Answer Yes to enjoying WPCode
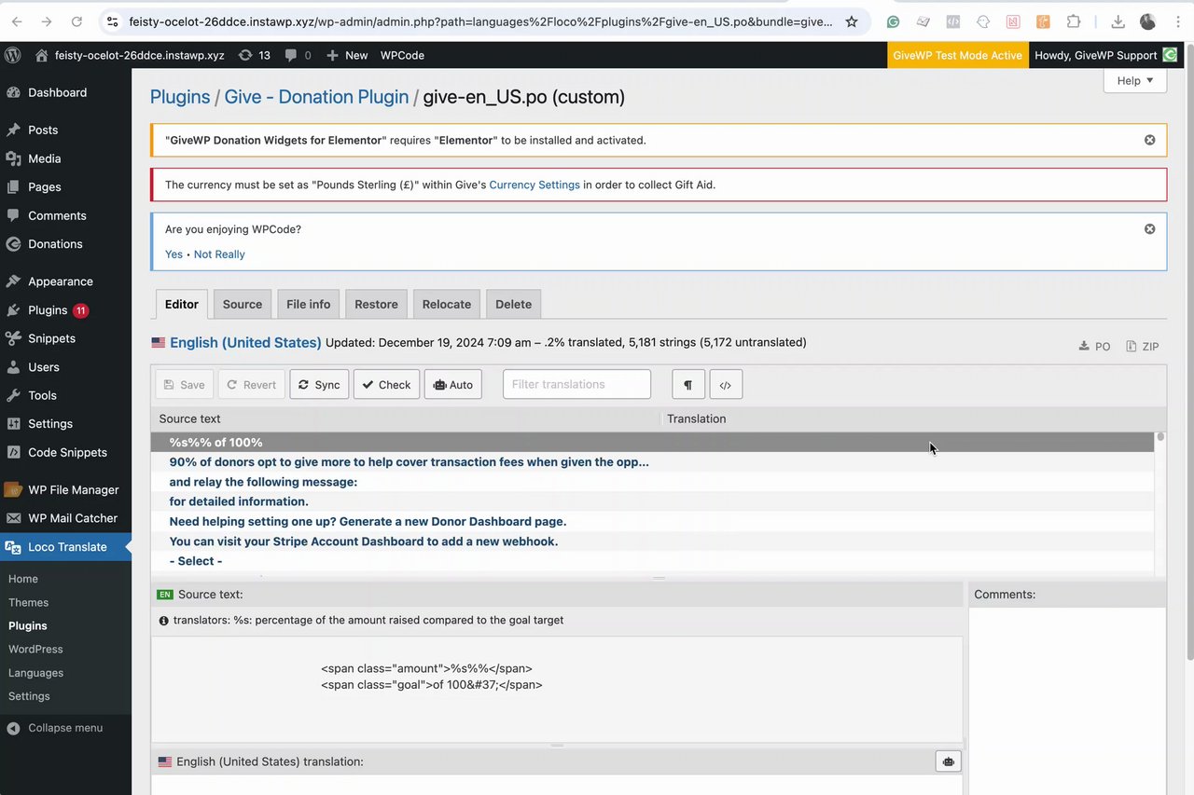This screenshot has width=1194, height=795. click(174, 254)
